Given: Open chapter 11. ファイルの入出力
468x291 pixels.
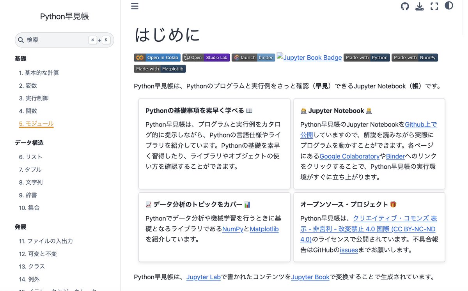Looking at the screenshot, I should click(46, 241).
